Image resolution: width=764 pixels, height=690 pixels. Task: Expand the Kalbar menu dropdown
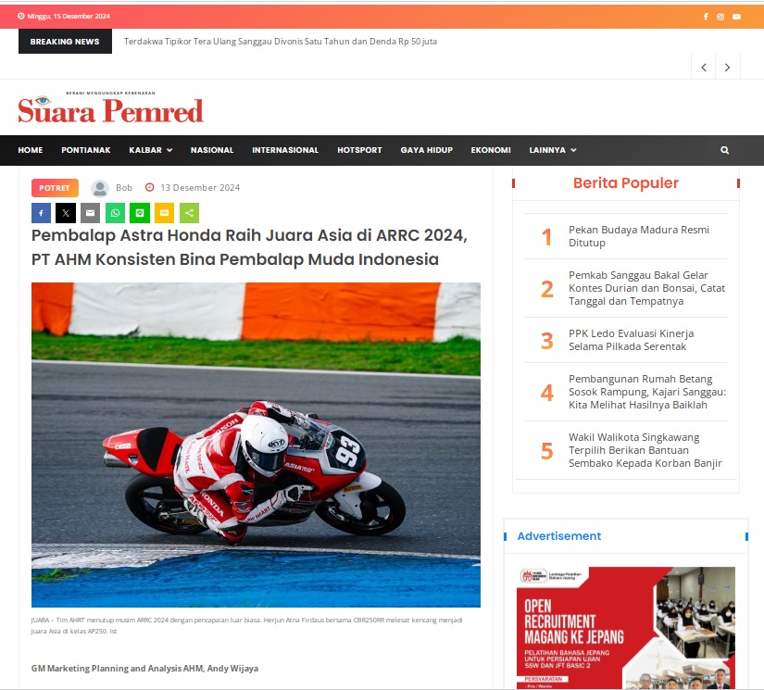[x=151, y=150]
